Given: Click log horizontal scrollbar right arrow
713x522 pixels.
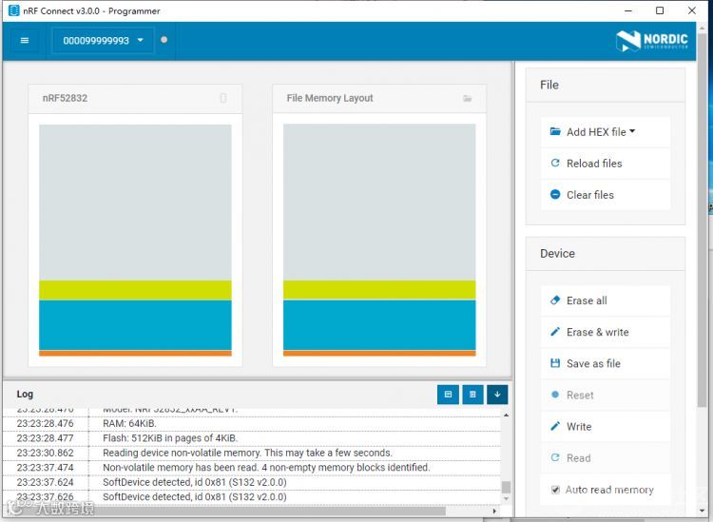Looking at the screenshot, I should pyautogui.click(x=495, y=511).
